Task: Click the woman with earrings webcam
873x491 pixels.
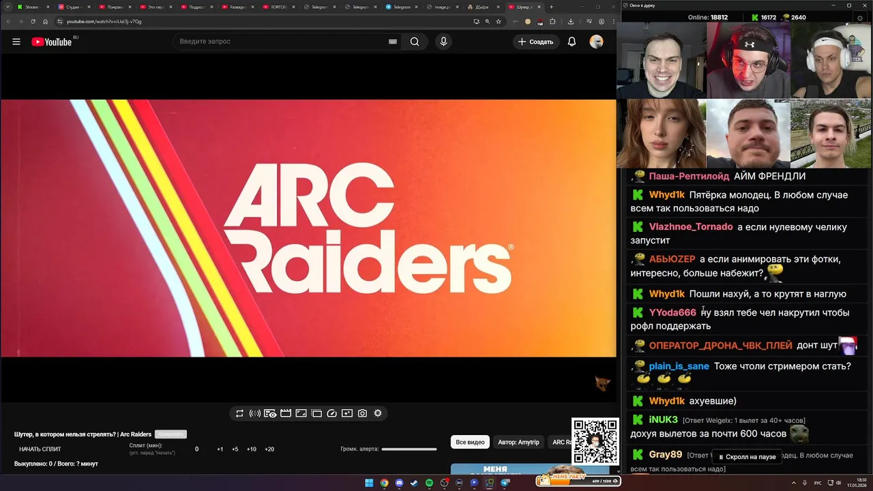Action: tap(662, 134)
